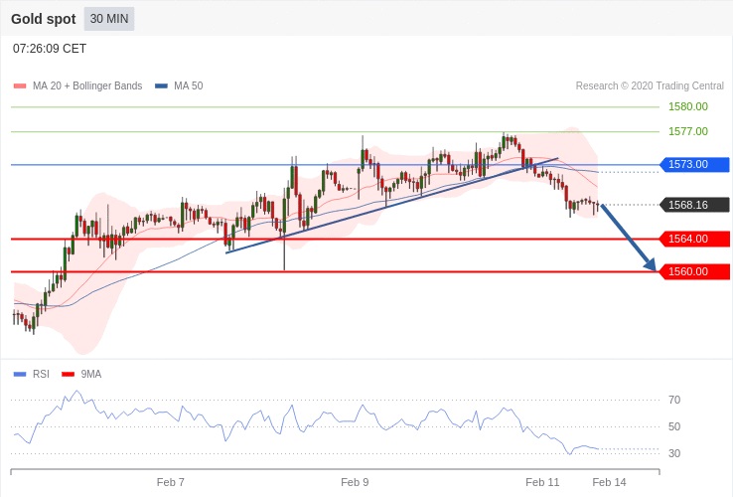This screenshot has height=497, width=733.
Task: Click the Gold spot chart title
Action: 44,19
